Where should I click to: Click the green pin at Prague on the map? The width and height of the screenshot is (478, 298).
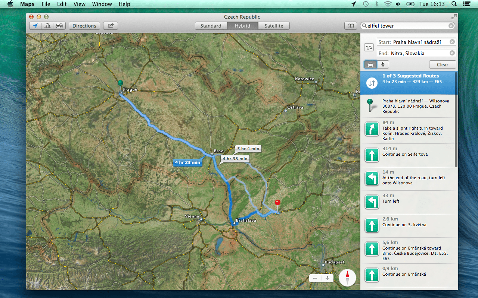tap(120, 83)
